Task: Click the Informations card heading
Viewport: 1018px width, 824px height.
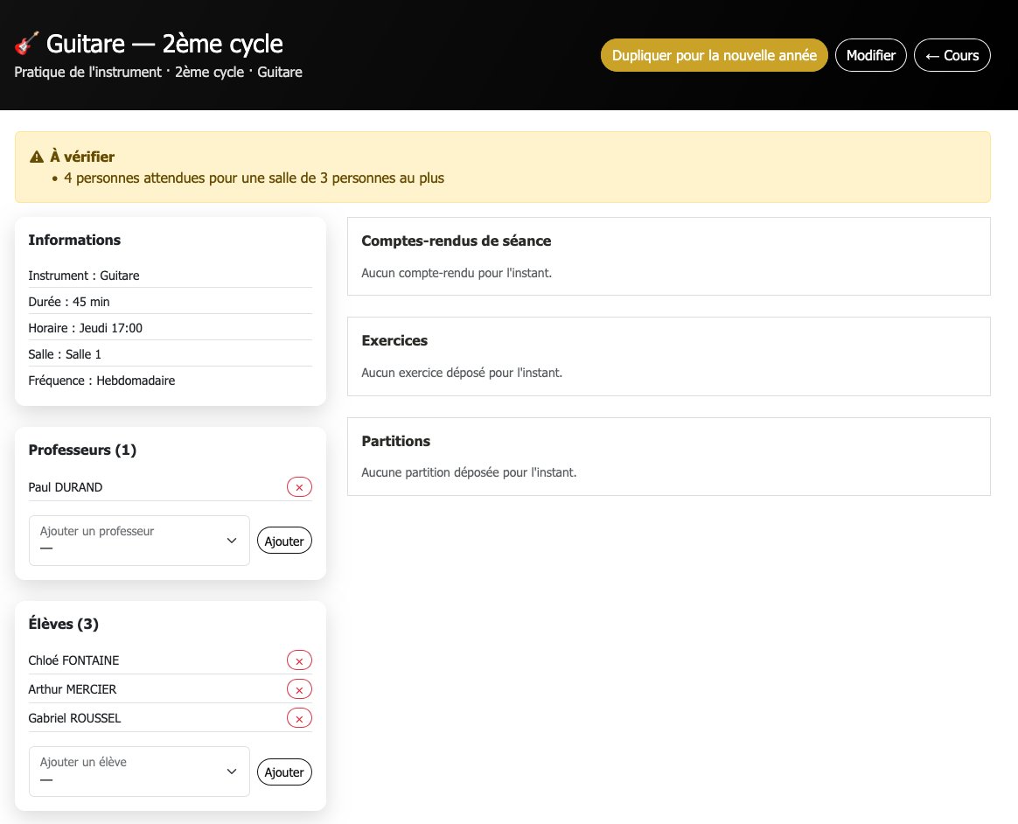Action: [x=74, y=240]
